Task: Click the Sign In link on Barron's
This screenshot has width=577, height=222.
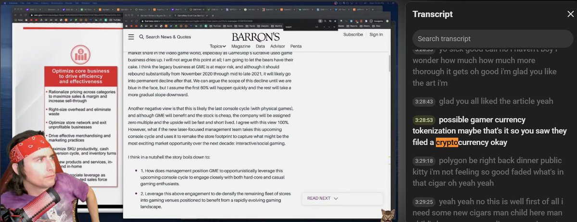Action: tap(376, 35)
